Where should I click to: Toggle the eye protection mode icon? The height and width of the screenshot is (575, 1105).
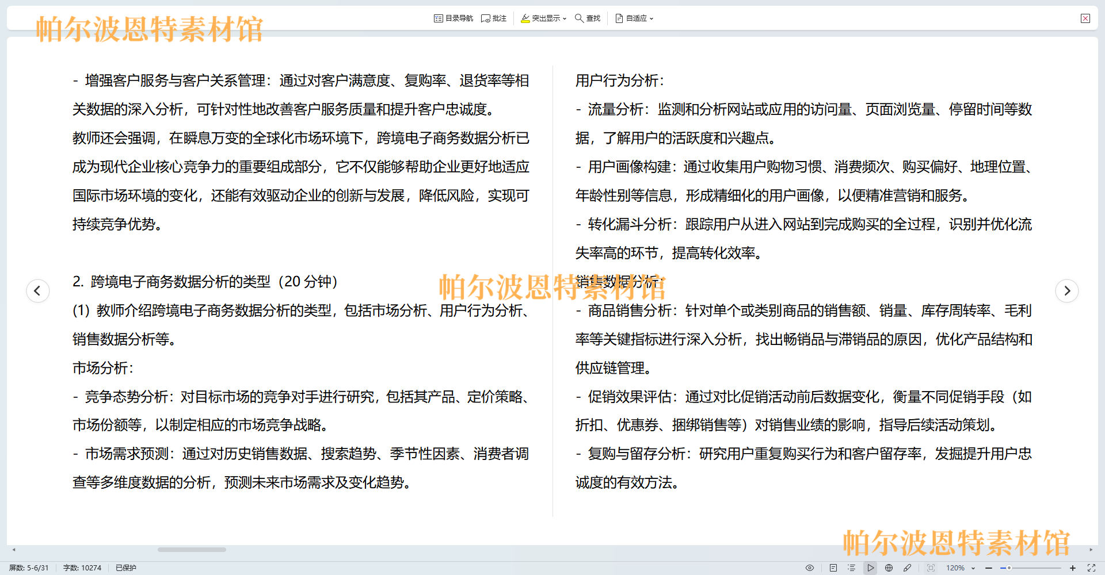(x=810, y=568)
